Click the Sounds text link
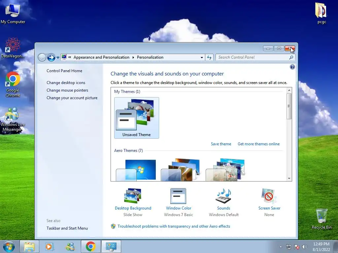The image size is (338, 253). [223, 208]
